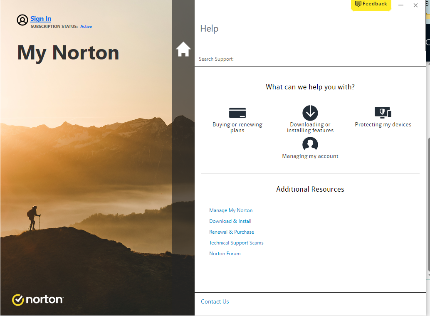Open Buying or renewing plans topic
430x316 pixels.
237,127
